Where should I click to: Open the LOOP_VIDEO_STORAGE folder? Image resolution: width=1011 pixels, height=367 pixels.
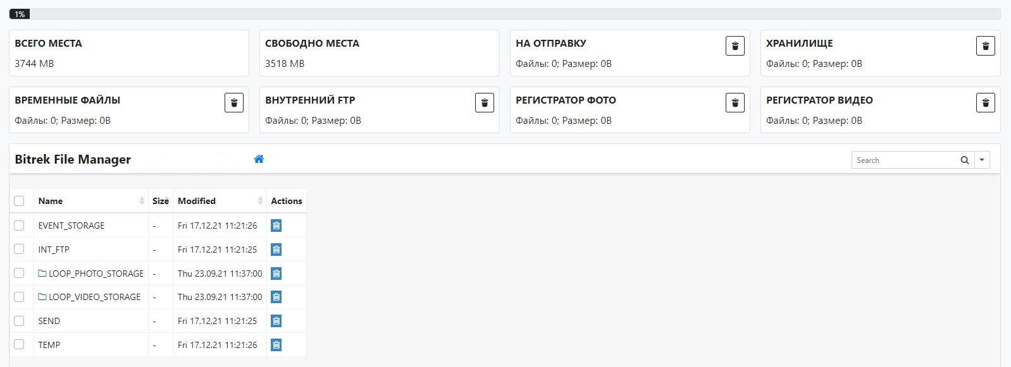pos(94,297)
